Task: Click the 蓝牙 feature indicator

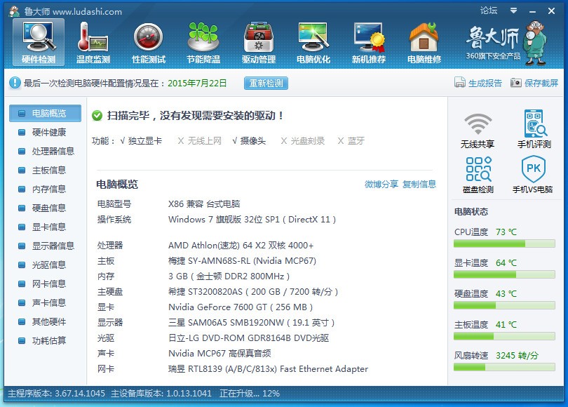Action: (351, 140)
